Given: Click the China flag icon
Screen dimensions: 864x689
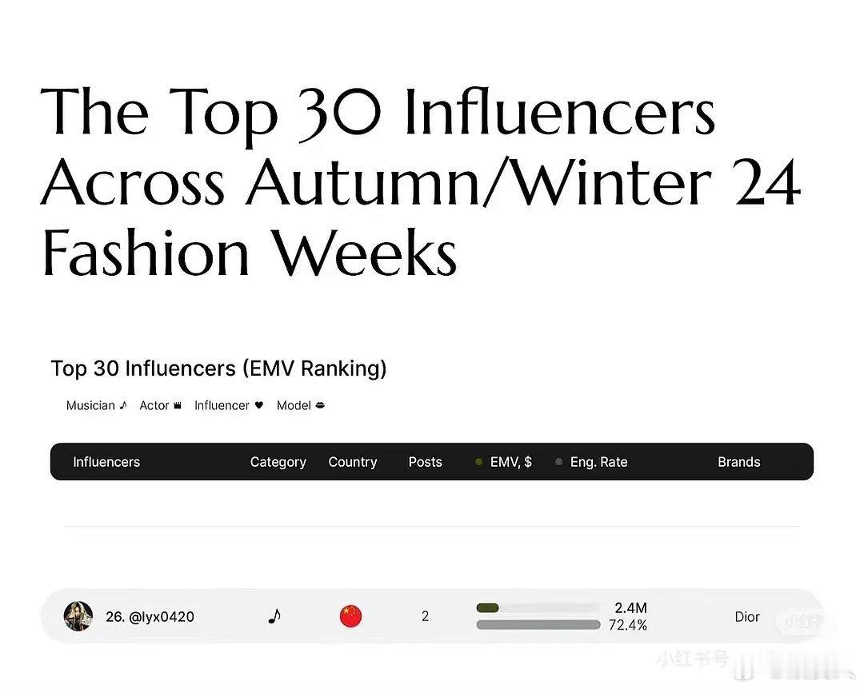Looking at the screenshot, I should [x=351, y=615].
